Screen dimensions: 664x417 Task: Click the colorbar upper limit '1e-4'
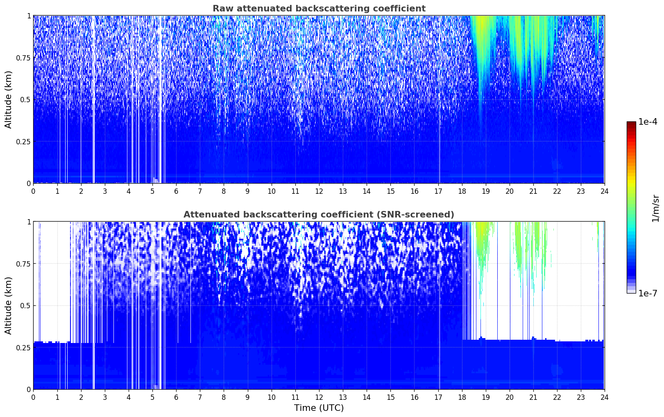click(648, 122)
